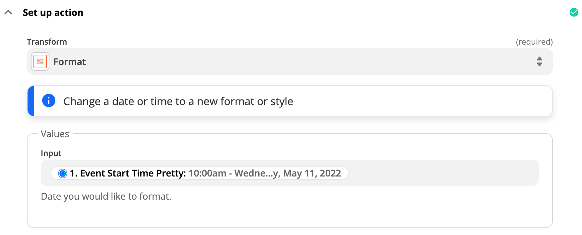582x235 pixels.
Task: Click empty area of the Input field
Action: [443, 173]
